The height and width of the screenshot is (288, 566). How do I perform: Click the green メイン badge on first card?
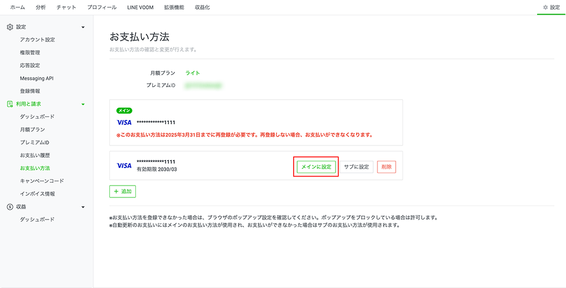(124, 111)
